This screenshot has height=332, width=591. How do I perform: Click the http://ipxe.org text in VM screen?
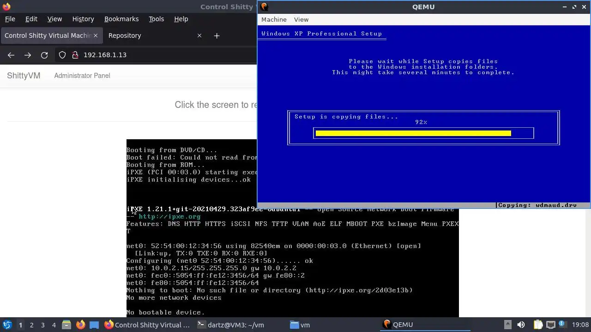click(x=169, y=216)
